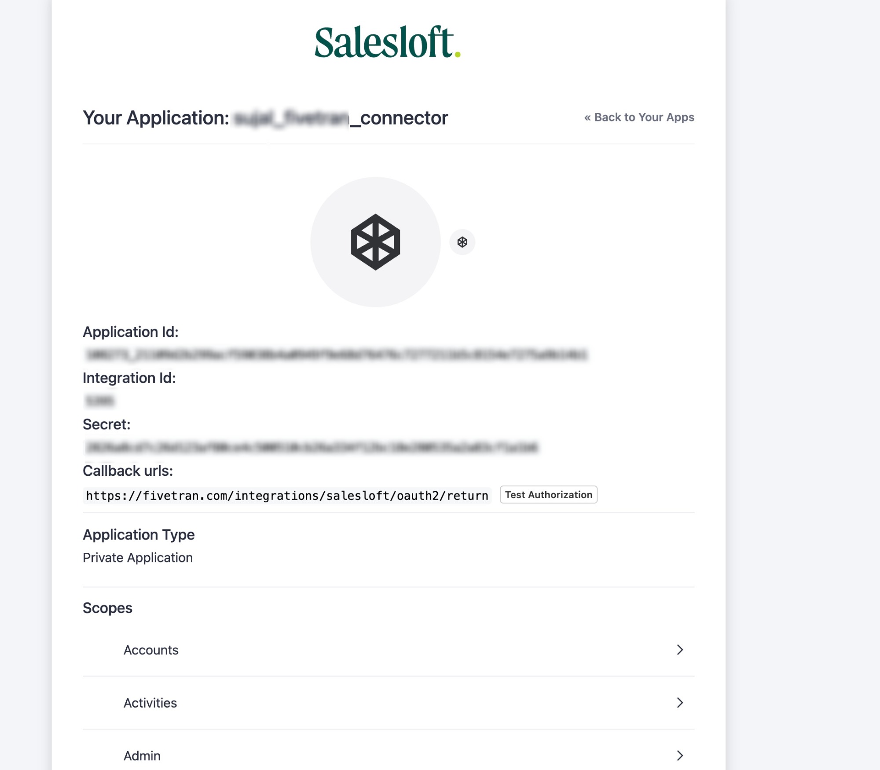Select the Accounts scope row label
The height and width of the screenshot is (770, 880).
click(x=151, y=650)
